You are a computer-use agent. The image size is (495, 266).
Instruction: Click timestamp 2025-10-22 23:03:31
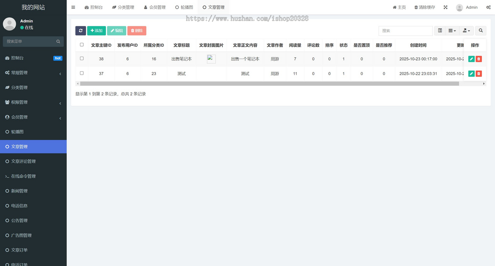pos(418,73)
